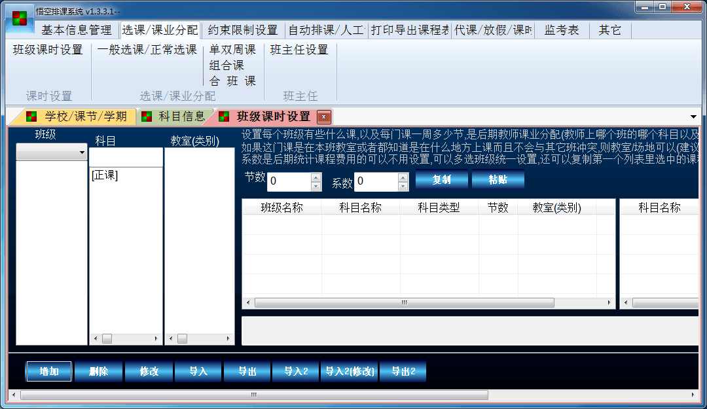Increase the 节数 value with up arrow
Screen dimensions: 707x409
click(316, 177)
